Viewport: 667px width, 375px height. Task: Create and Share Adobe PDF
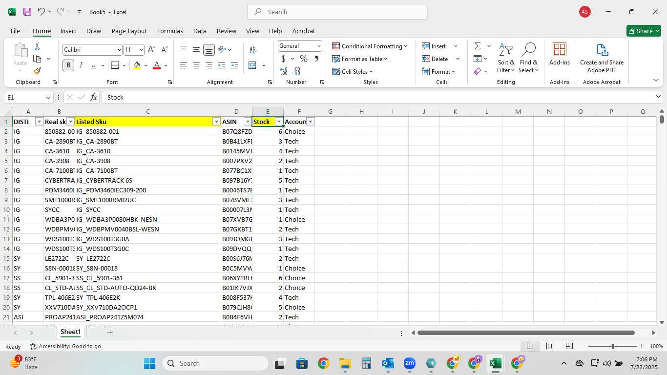[602, 58]
